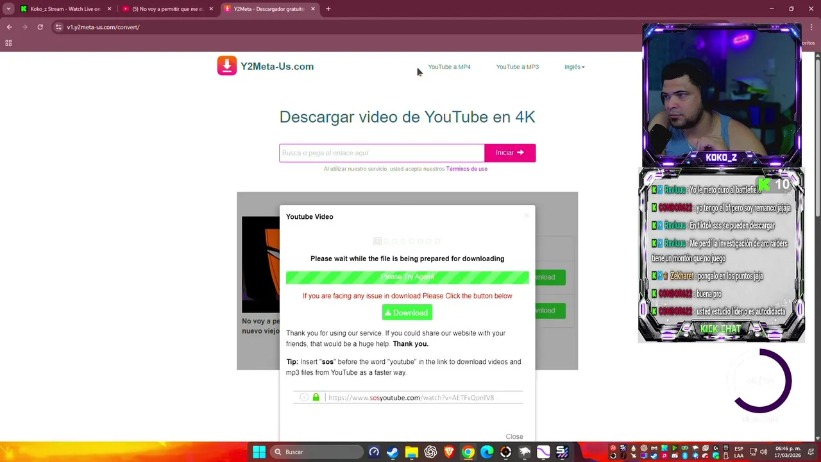Close the YouTube video tab

click(x=211, y=9)
